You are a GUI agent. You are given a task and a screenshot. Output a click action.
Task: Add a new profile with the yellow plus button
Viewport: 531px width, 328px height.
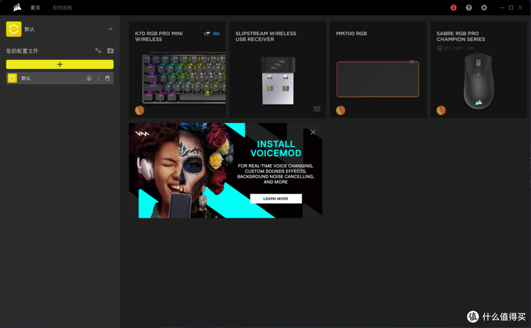(x=59, y=64)
